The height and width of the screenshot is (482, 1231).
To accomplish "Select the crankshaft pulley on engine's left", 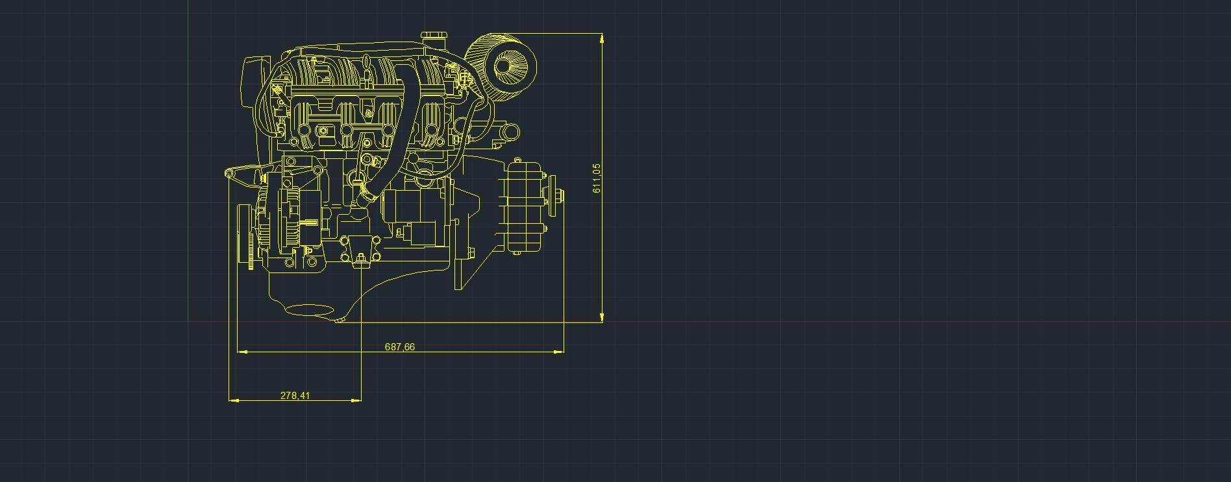I will [x=245, y=234].
